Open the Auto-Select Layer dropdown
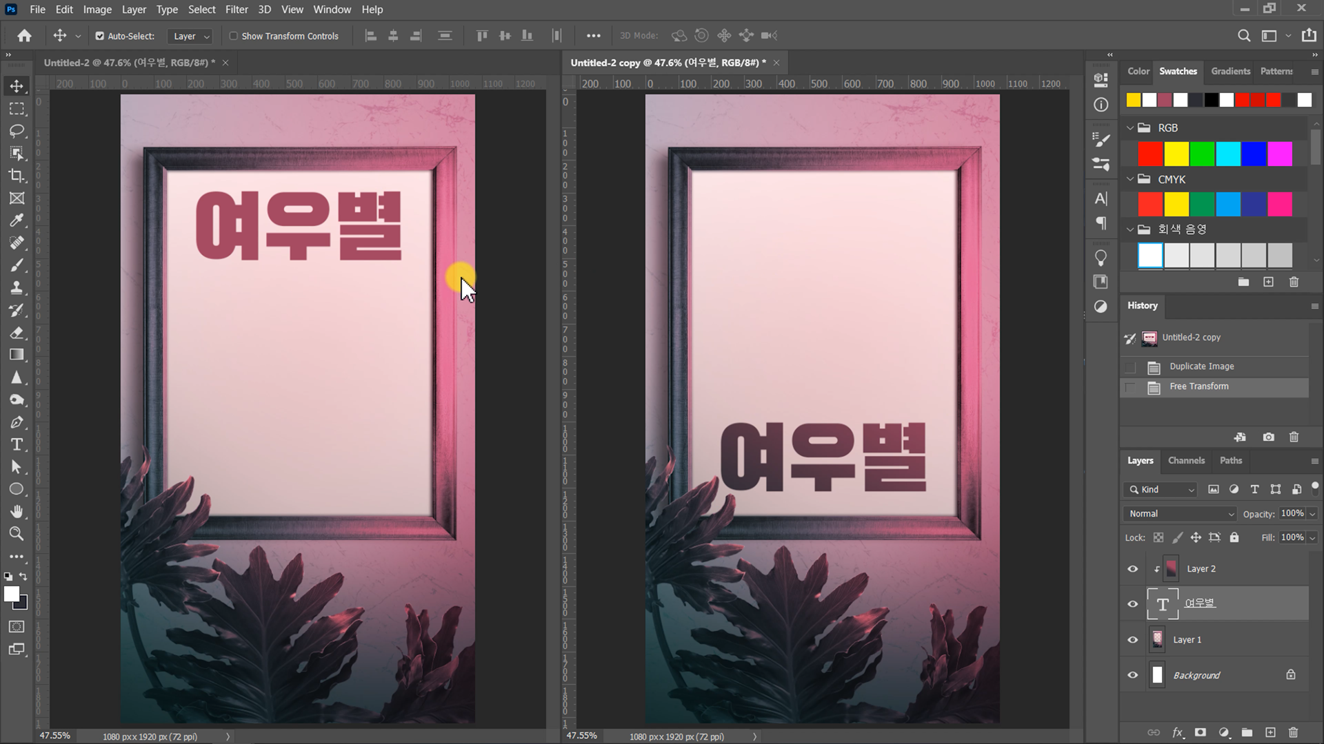The width and height of the screenshot is (1324, 744). tap(191, 36)
